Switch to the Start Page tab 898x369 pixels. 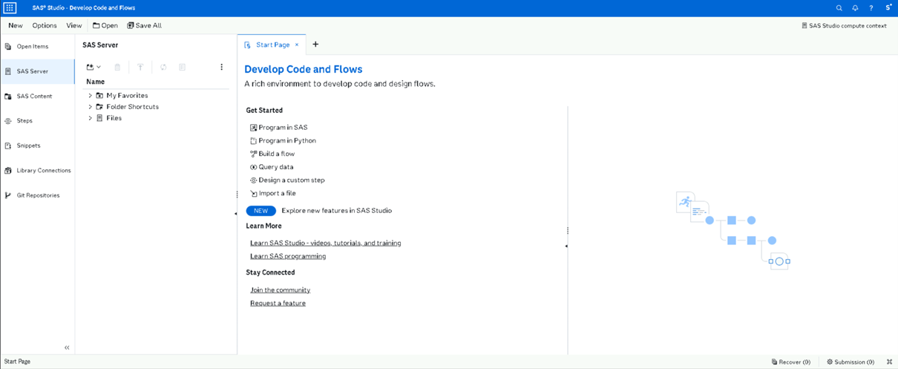(272, 45)
